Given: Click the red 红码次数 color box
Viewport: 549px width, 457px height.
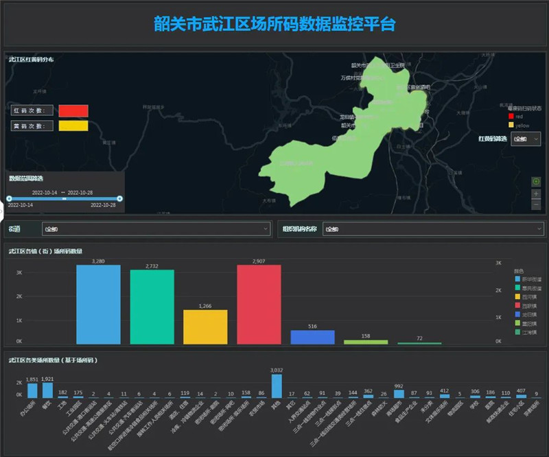Looking at the screenshot, I should click(x=73, y=110).
